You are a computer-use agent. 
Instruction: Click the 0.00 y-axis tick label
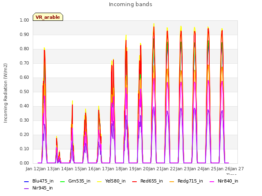pyautogui.click(x=25, y=163)
